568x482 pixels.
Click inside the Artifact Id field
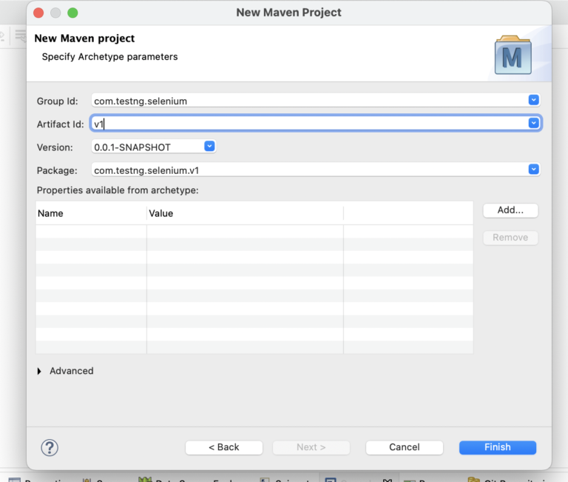click(307, 124)
